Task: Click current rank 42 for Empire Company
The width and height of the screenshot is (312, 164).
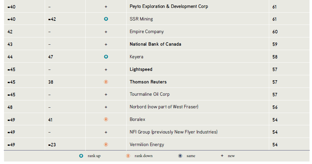Action: [x=10, y=32]
